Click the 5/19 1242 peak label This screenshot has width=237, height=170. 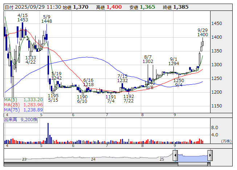click(x=56, y=76)
